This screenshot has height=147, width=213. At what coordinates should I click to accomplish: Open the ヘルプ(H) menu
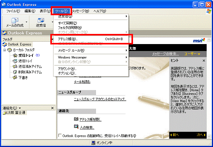click(100, 11)
